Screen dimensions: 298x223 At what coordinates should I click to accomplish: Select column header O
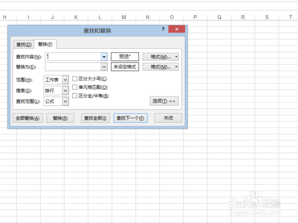[172, 17]
